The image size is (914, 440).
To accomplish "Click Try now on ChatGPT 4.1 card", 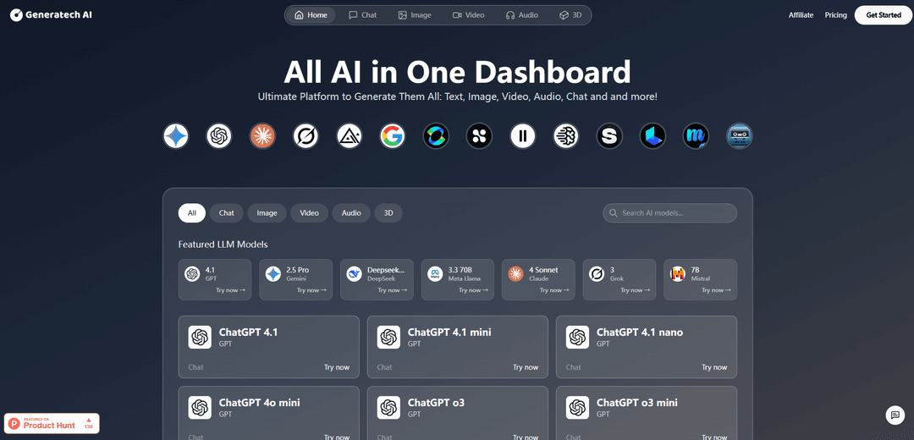I will coord(337,367).
